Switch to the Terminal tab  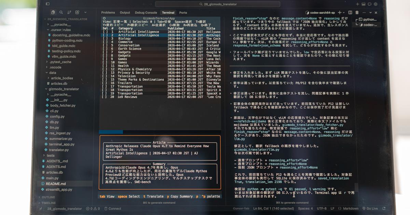click(168, 13)
